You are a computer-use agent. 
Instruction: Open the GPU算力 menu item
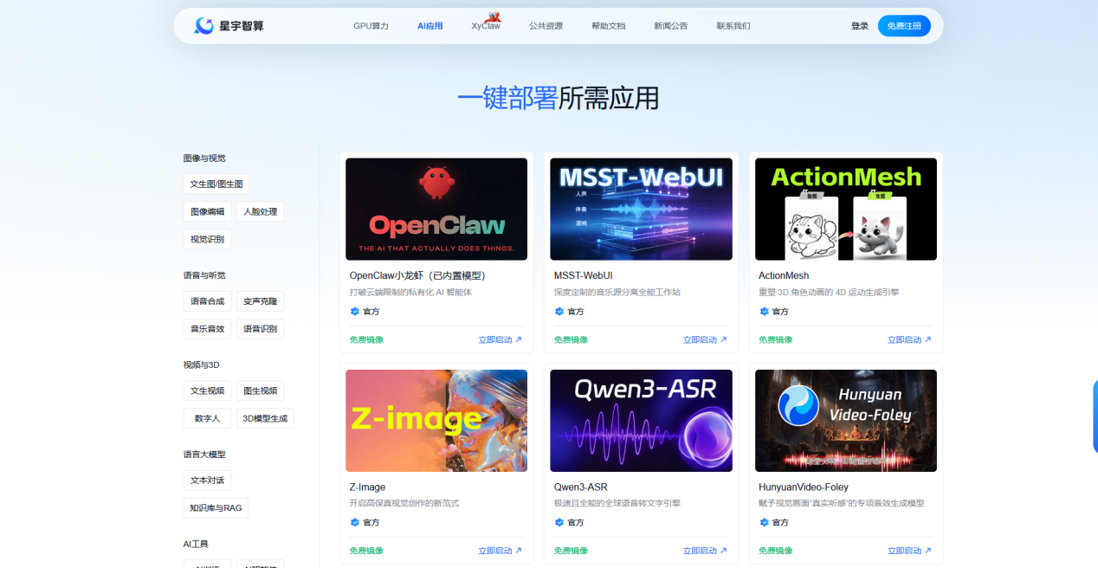click(371, 26)
